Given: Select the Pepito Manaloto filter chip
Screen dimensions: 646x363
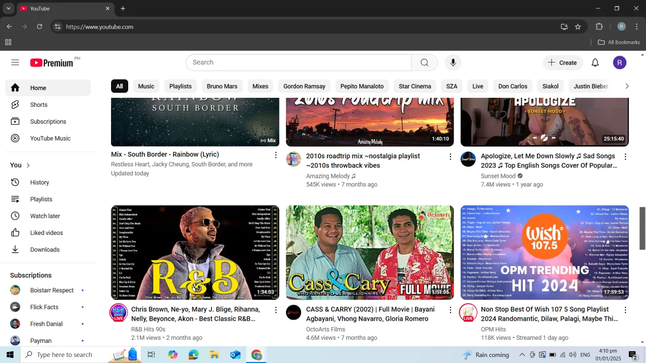Looking at the screenshot, I should click(x=362, y=86).
